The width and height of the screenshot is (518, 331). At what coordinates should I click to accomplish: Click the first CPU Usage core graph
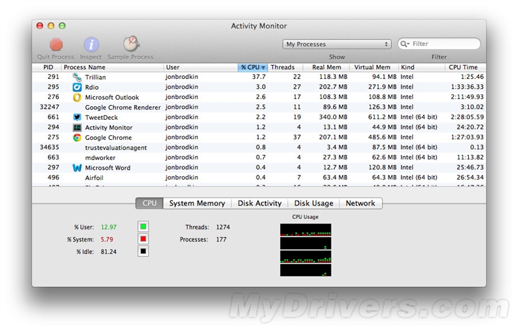click(306, 229)
